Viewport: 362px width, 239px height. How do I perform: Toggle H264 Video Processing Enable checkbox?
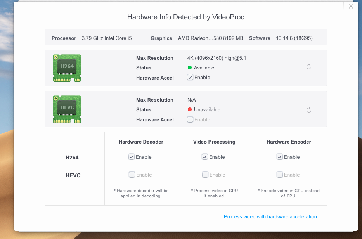coord(205,157)
